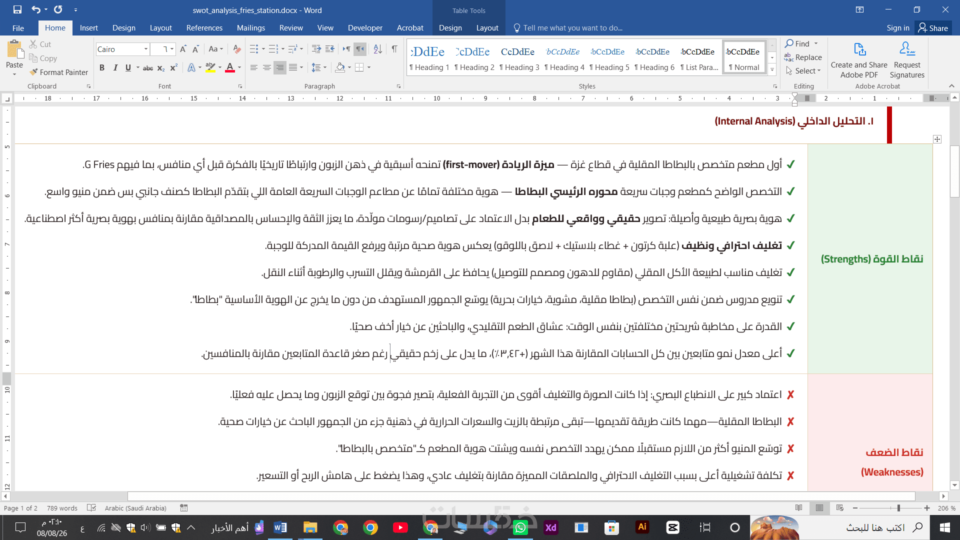
Task: Increase paragraph indent
Action: click(x=330, y=49)
